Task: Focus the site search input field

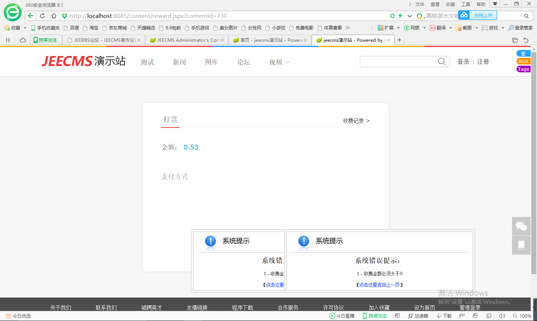Action: (x=398, y=62)
